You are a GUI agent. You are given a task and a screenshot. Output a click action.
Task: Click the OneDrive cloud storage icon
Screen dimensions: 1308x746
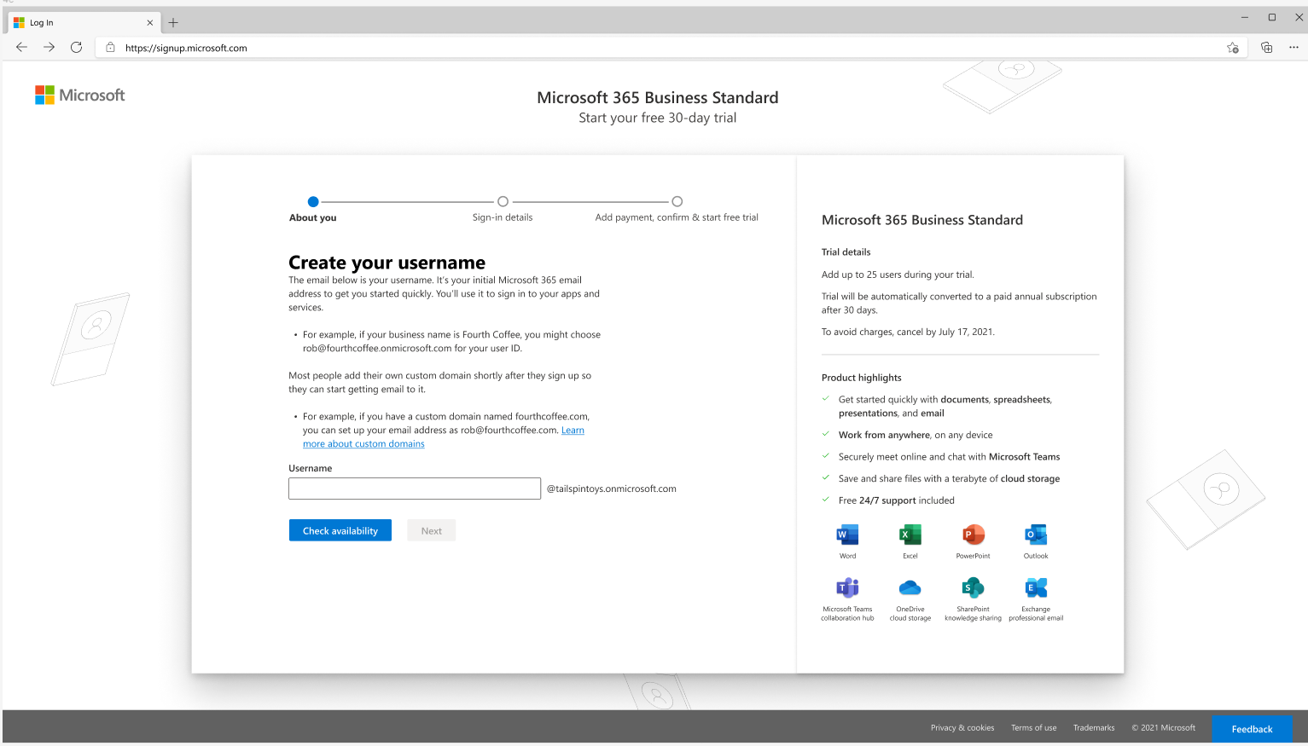point(910,587)
